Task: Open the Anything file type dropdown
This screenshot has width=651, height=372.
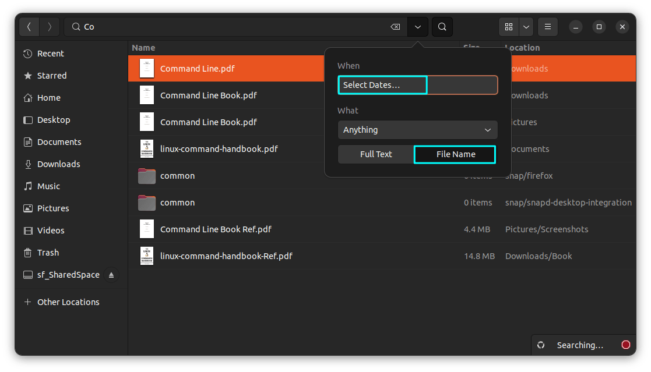Action: point(417,130)
